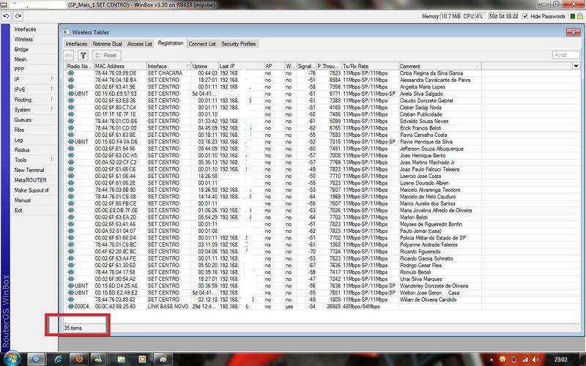
Task: Click the green status indicator square
Action: click(572, 16)
